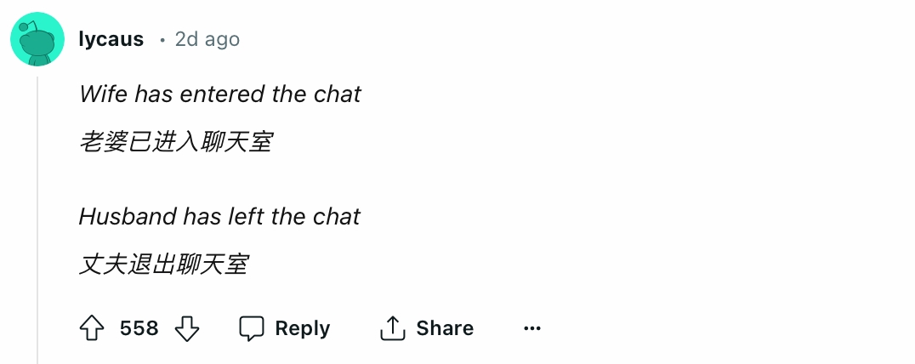Open the three-dot more options menu
915x364 pixels.
click(532, 328)
